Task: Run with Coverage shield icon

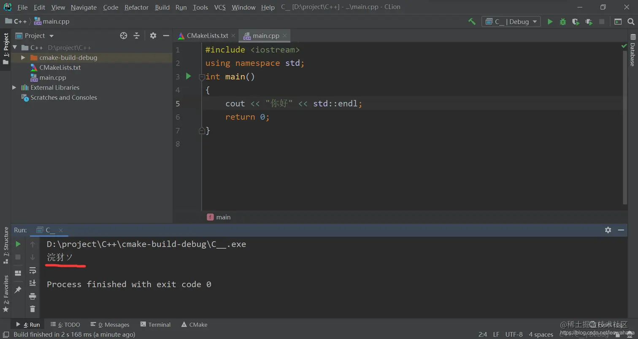Action: 576,22
